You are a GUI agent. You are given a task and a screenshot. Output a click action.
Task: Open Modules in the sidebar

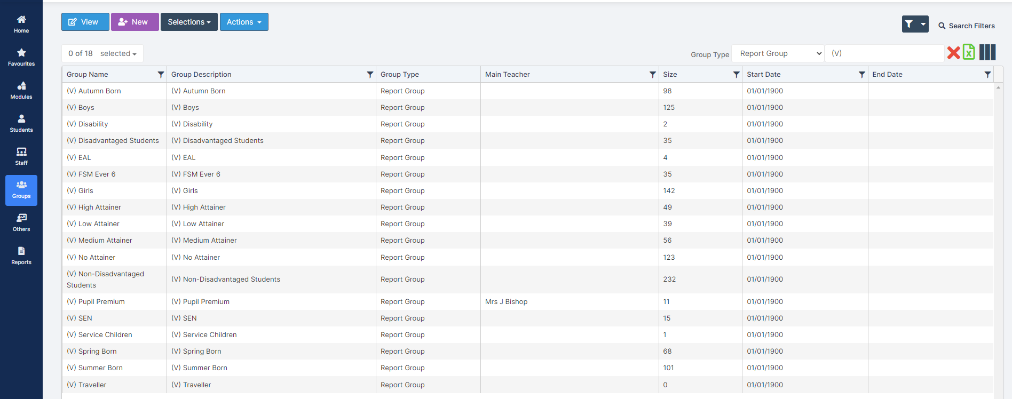[x=21, y=91]
